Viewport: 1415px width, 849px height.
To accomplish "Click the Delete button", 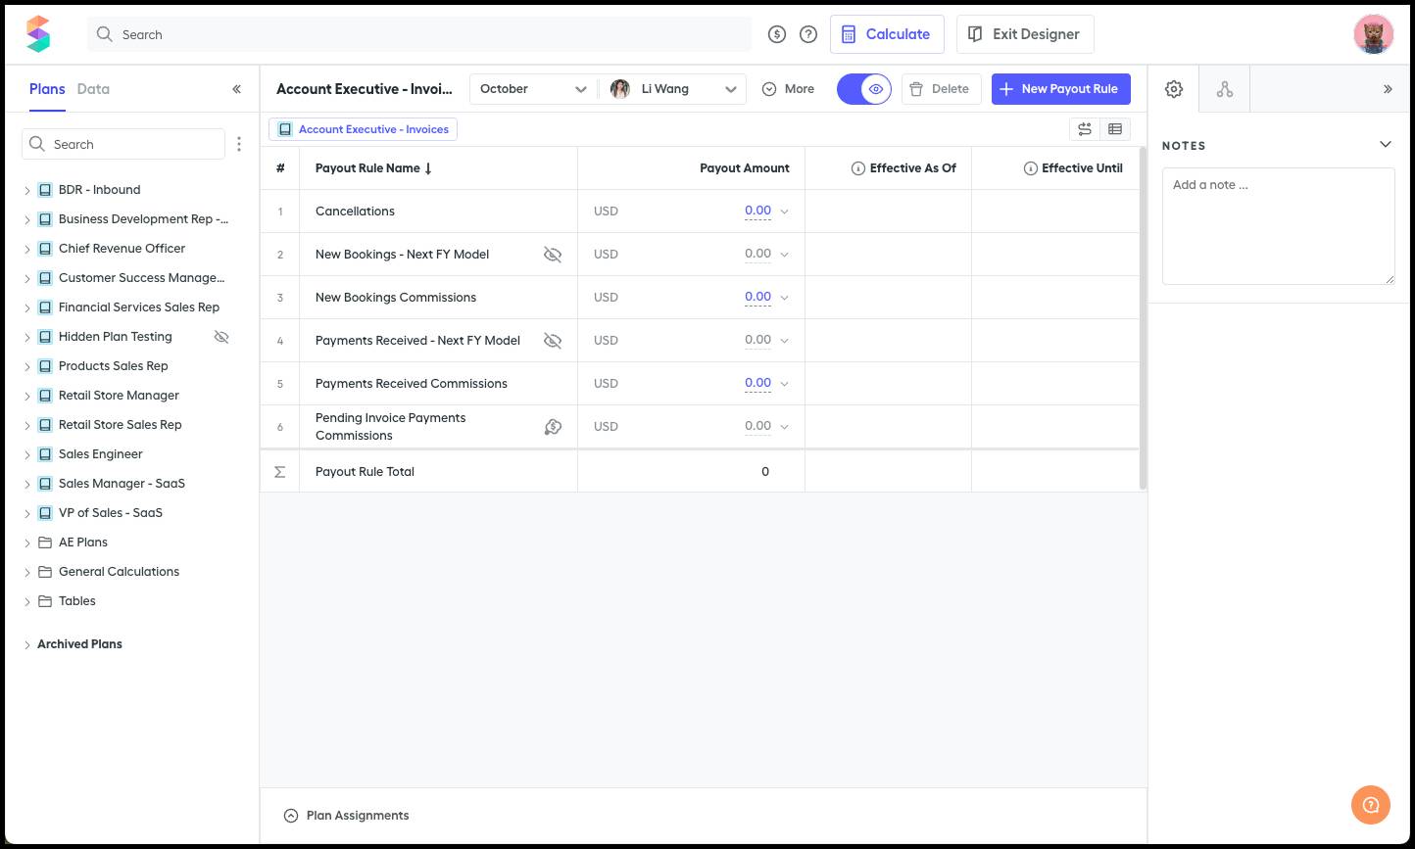I will 942,89.
